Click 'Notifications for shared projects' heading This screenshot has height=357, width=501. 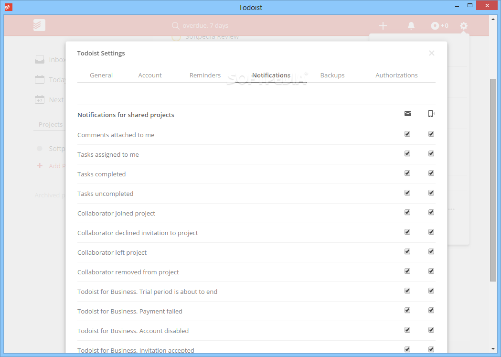click(x=126, y=115)
